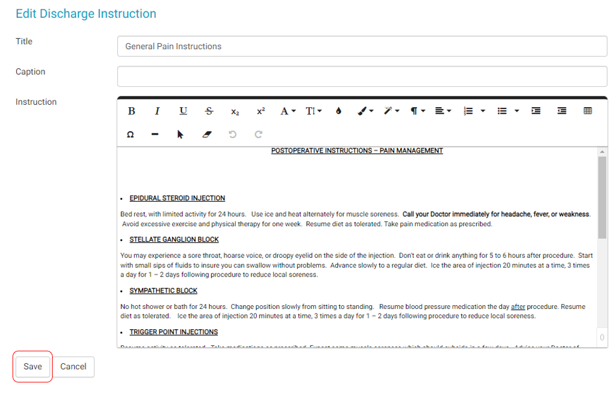Cancel editing the discharge instruction
The image size is (615, 395).
pos(74,366)
